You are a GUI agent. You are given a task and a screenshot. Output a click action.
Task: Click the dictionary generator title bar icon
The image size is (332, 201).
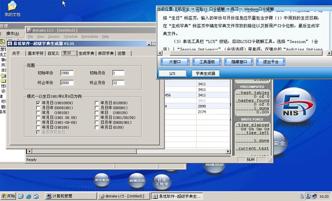click(x=10, y=43)
